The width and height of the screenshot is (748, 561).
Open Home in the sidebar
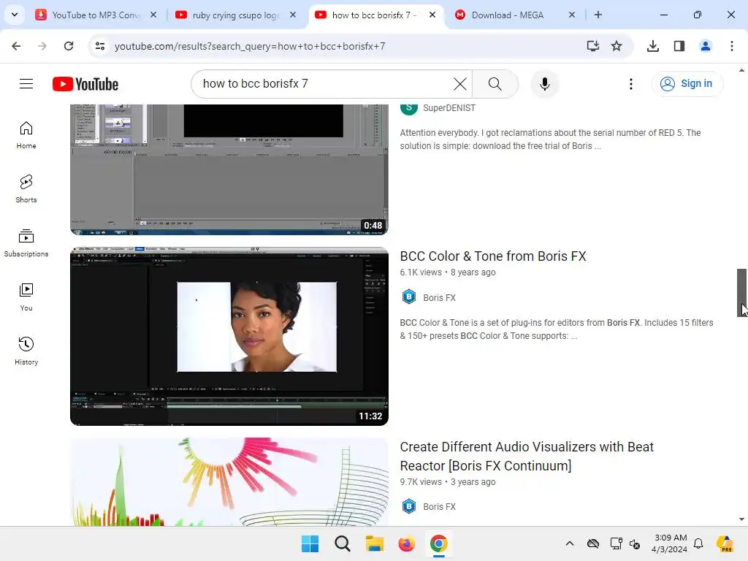coord(26,135)
